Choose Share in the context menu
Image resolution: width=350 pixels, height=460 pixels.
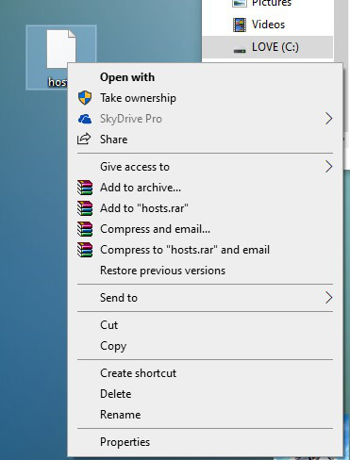pos(205,140)
